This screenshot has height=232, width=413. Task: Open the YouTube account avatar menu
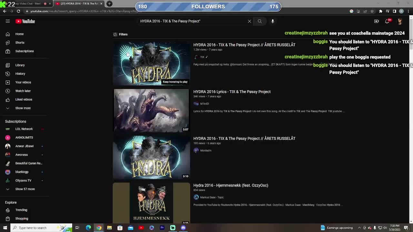point(400,21)
